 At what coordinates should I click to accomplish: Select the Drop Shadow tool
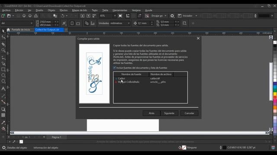(3, 109)
